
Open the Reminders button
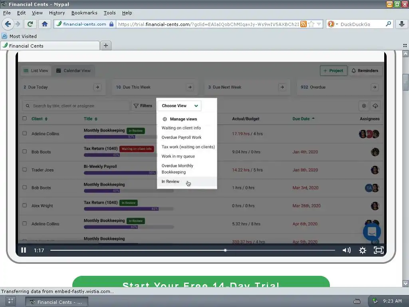365,70
